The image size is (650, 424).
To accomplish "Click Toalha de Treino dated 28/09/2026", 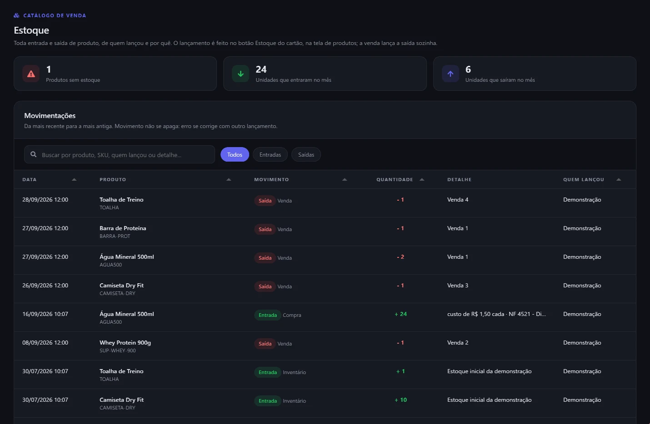I will click(121, 200).
